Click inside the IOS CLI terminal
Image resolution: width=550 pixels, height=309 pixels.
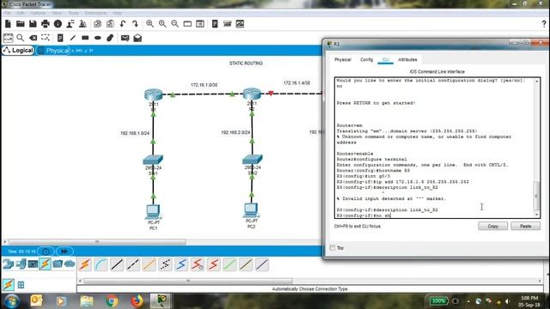[x=435, y=148]
